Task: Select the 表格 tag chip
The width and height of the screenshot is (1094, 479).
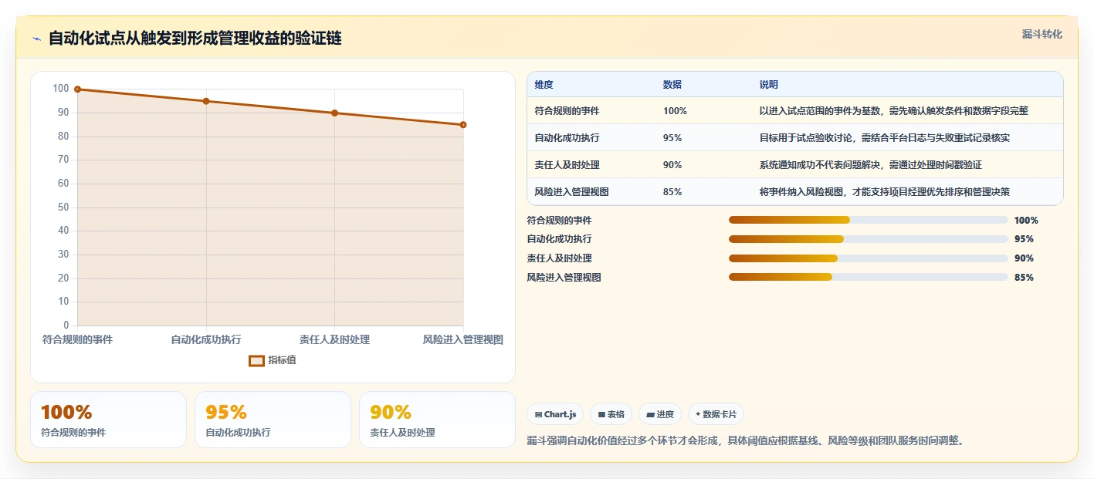Action: point(611,414)
